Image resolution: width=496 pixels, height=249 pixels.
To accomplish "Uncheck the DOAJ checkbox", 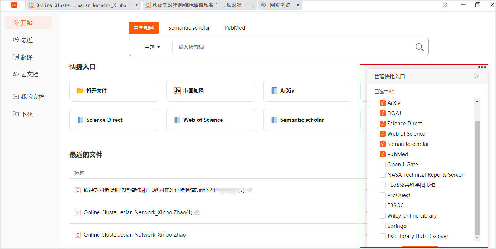I will [x=383, y=113].
